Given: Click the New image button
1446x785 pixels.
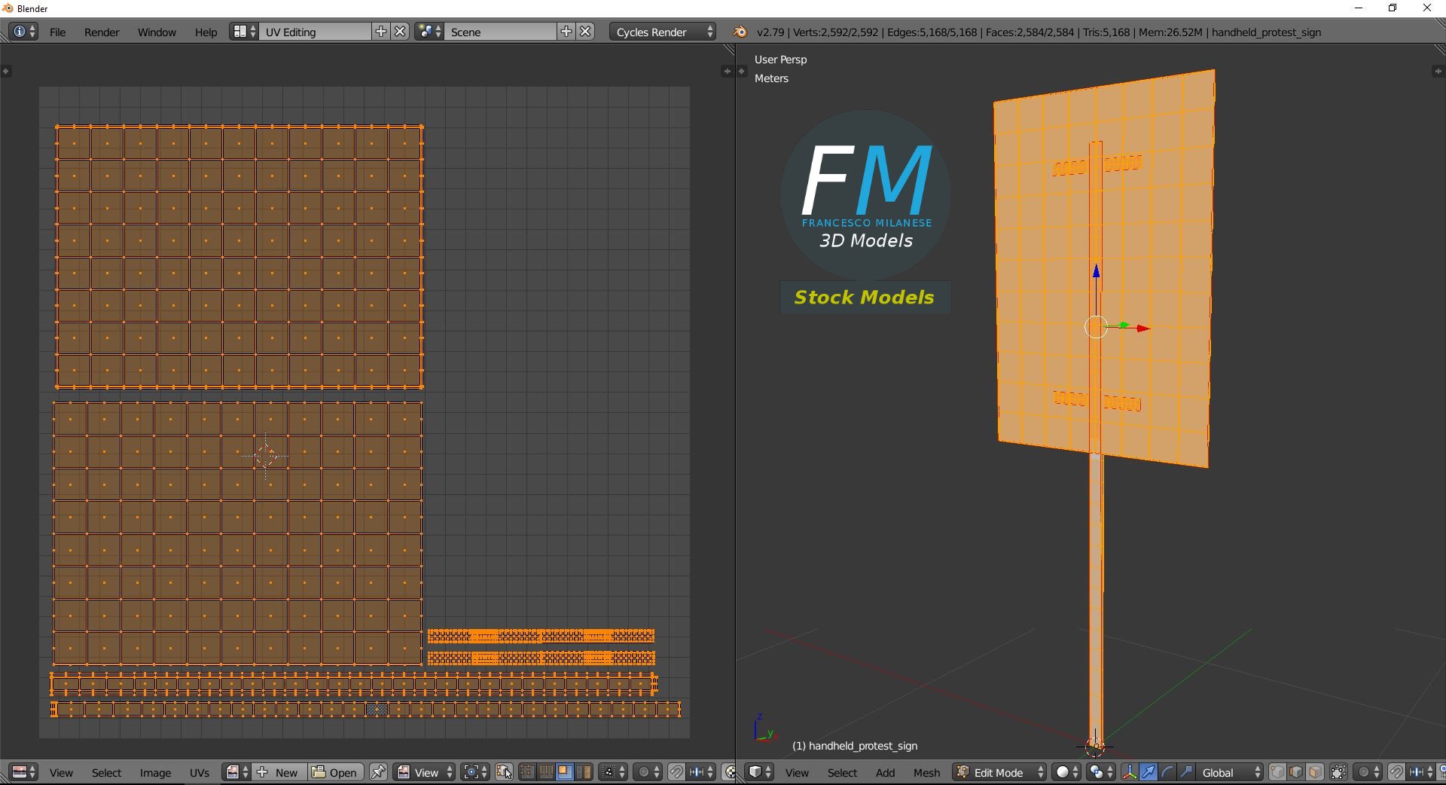Looking at the screenshot, I should (279, 772).
